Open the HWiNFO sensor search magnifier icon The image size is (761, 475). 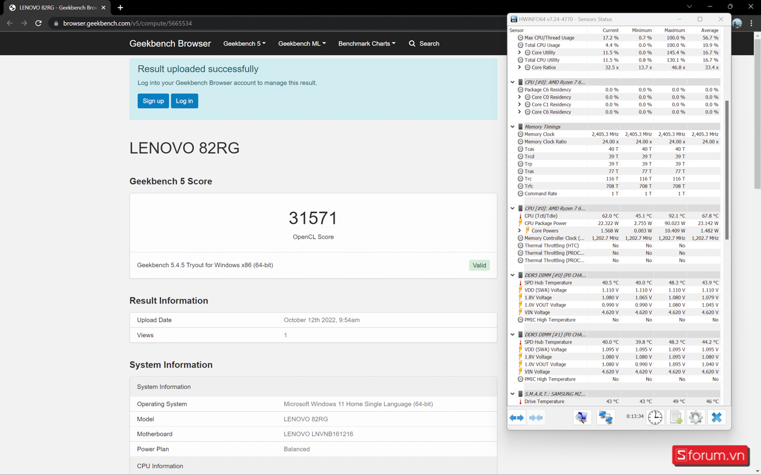tap(581, 417)
